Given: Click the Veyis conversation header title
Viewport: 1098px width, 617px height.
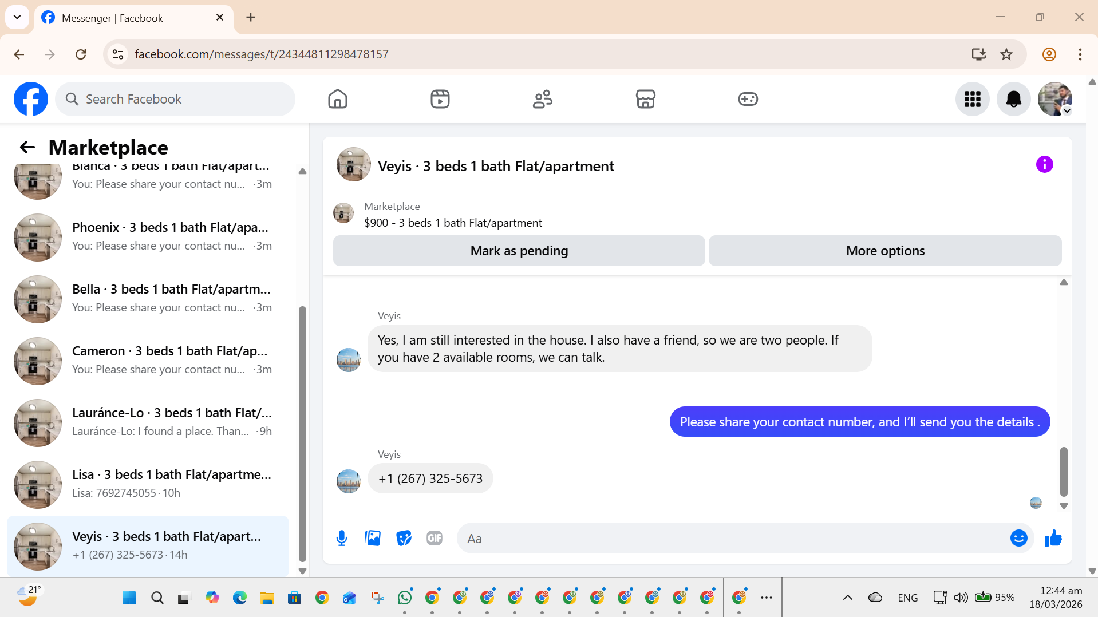Looking at the screenshot, I should [496, 166].
